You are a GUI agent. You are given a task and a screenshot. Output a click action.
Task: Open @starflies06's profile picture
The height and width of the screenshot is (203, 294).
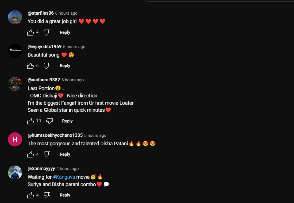point(15,17)
